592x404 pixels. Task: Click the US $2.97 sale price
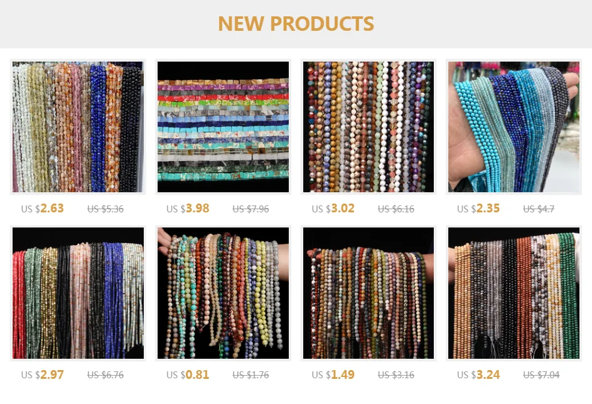pyautogui.click(x=42, y=375)
